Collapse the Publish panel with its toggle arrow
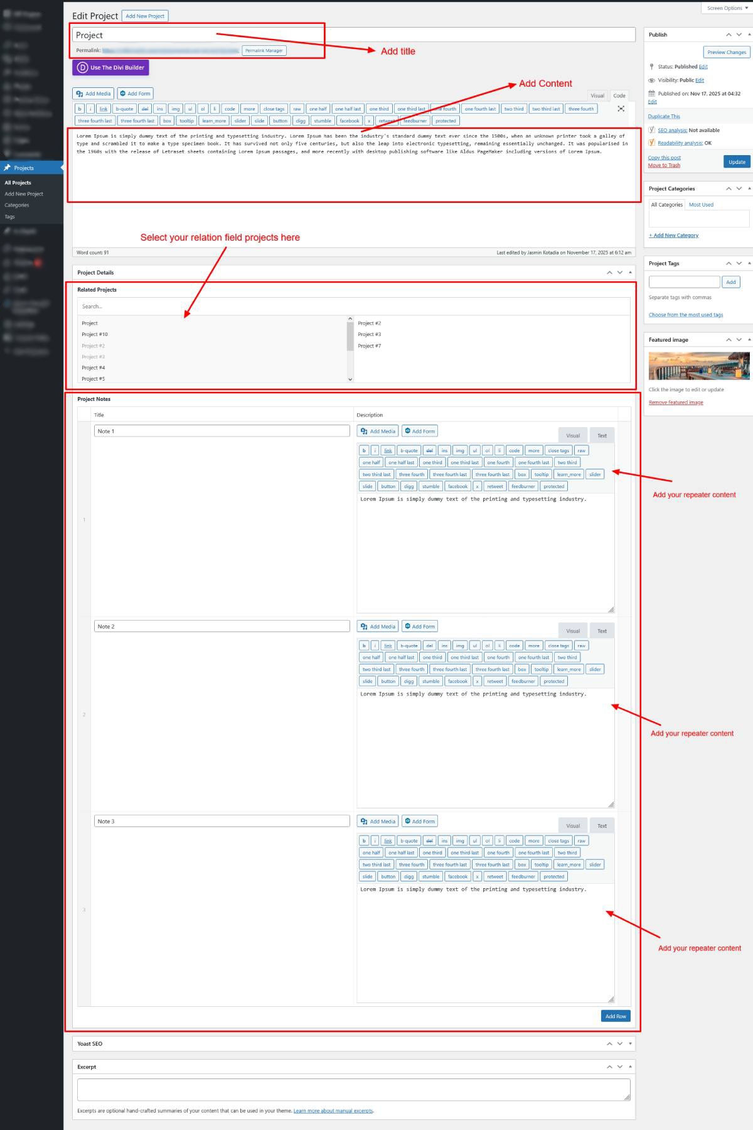This screenshot has width=753, height=1130. click(x=750, y=35)
